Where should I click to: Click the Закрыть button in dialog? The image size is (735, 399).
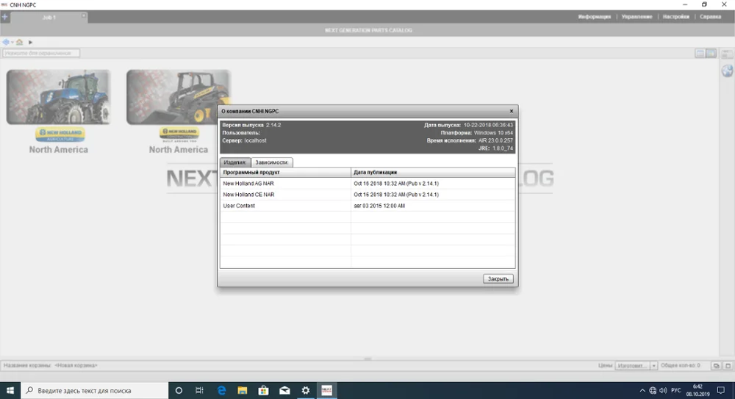pos(498,278)
